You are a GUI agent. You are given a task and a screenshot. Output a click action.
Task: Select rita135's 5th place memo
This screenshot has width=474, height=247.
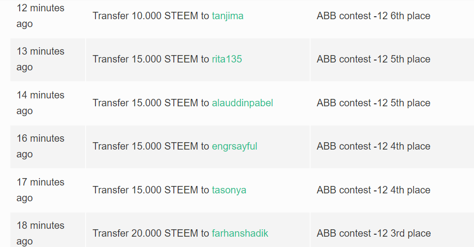374,59
